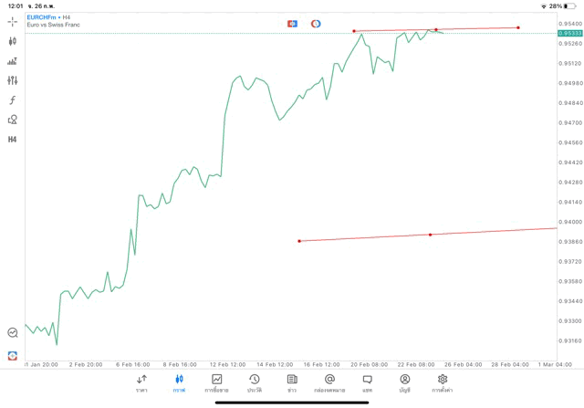The width and height of the screenshot is (584, 408).
Task: Tap the red and blue icon at bottom-left corner
Action: tap(13, 355)
